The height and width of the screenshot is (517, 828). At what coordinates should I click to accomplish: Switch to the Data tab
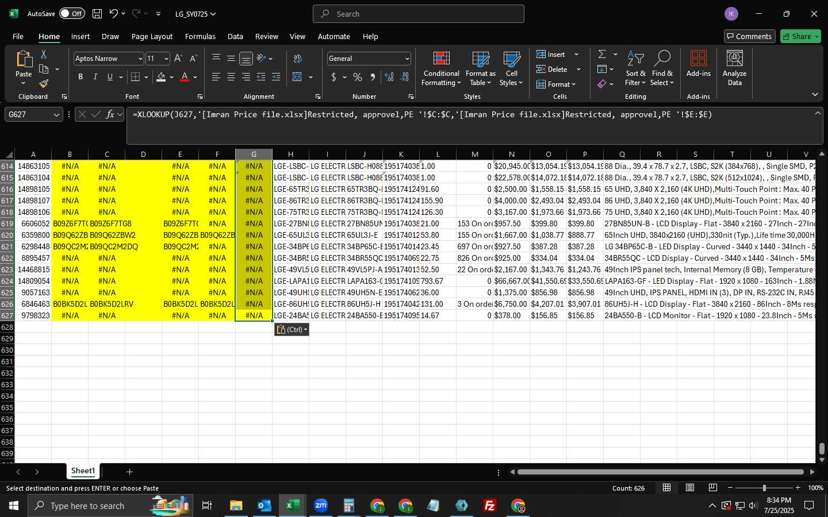click(235, 36)
